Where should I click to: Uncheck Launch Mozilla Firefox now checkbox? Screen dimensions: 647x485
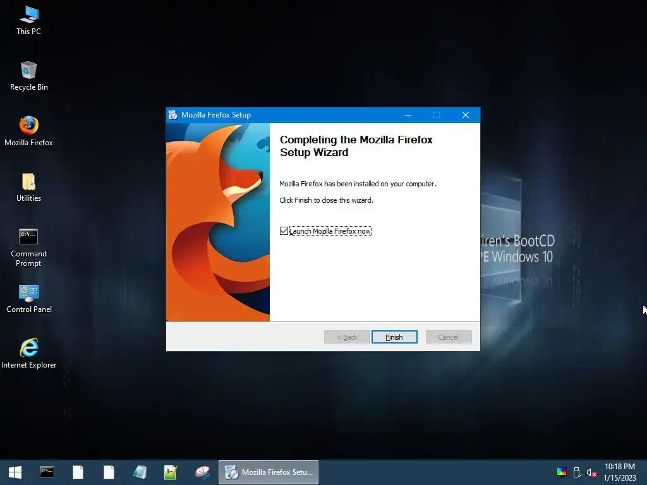(x=284, y=231)
